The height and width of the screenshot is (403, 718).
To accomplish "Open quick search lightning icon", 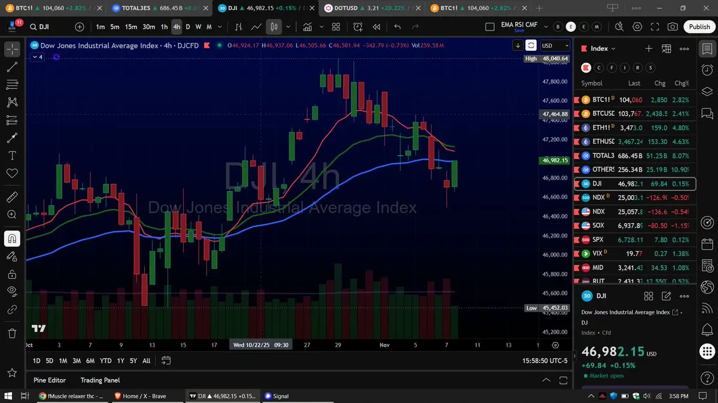I will (x=619, y=27).
